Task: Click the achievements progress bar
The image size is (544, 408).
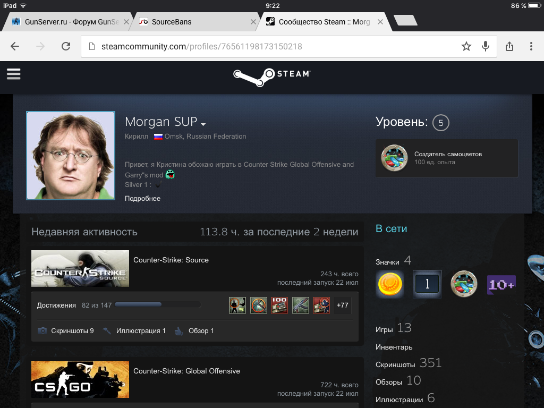Action: pos(158,305)
